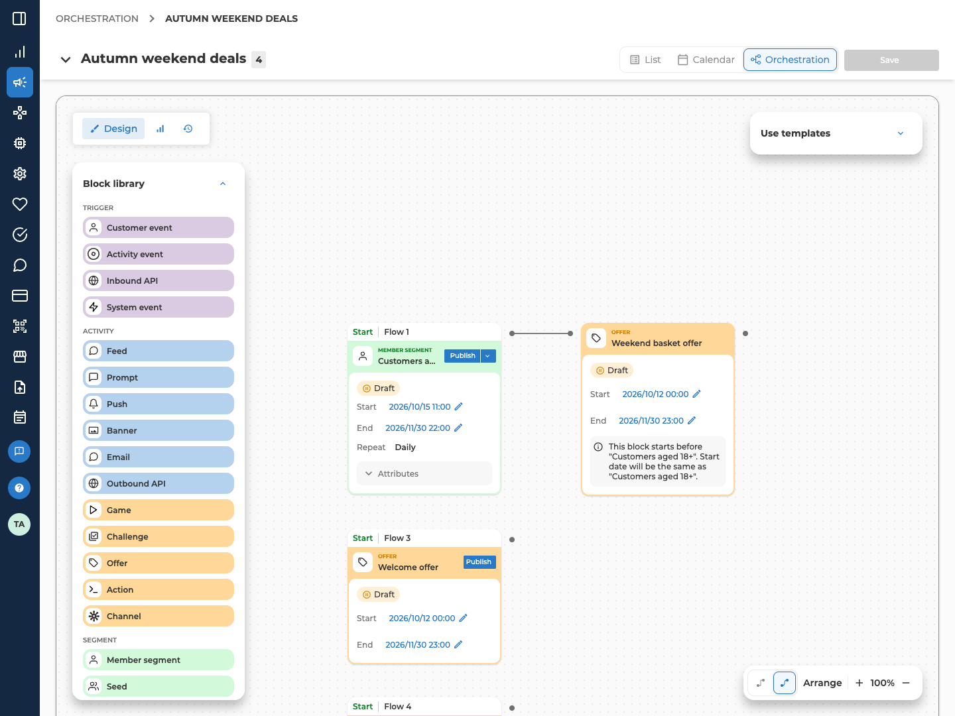955x716 pixels.
Task: Switch to the List view
Action: (x=646, y=60)
